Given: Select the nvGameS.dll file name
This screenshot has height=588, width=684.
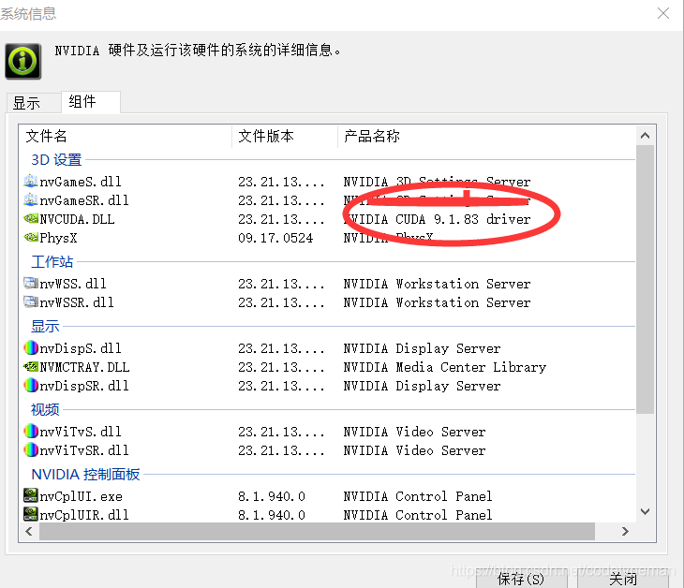Looking at the screenshot, I should coord(81,182).
